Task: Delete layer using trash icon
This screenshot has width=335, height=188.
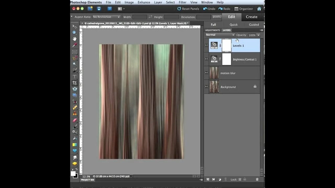Action: click(257, 179)
